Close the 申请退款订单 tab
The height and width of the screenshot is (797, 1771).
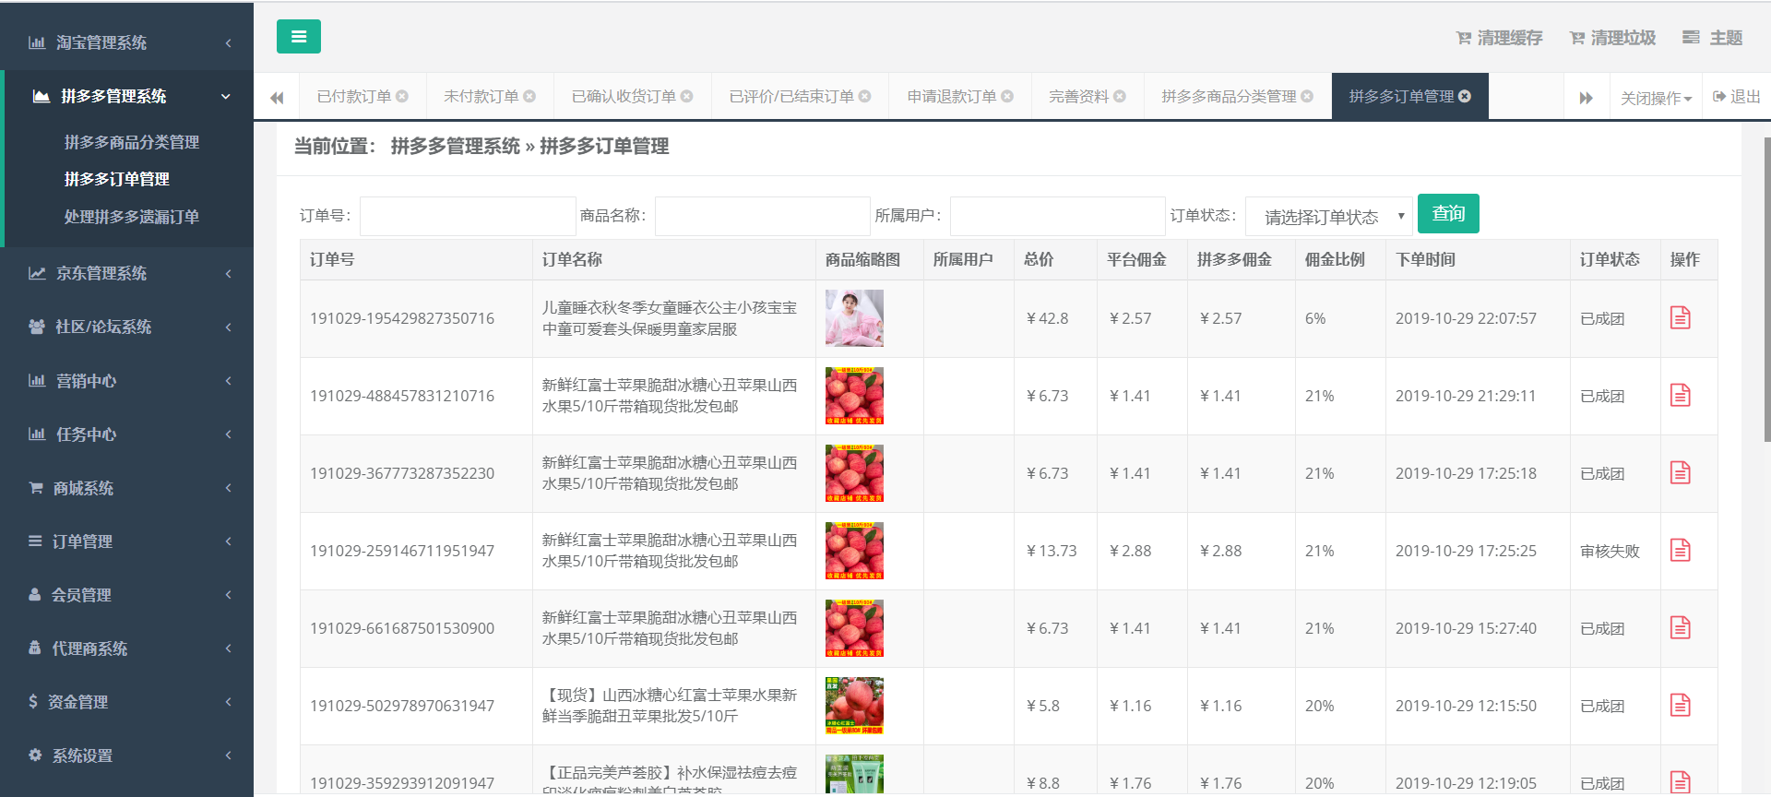(x=1007, y=96)
